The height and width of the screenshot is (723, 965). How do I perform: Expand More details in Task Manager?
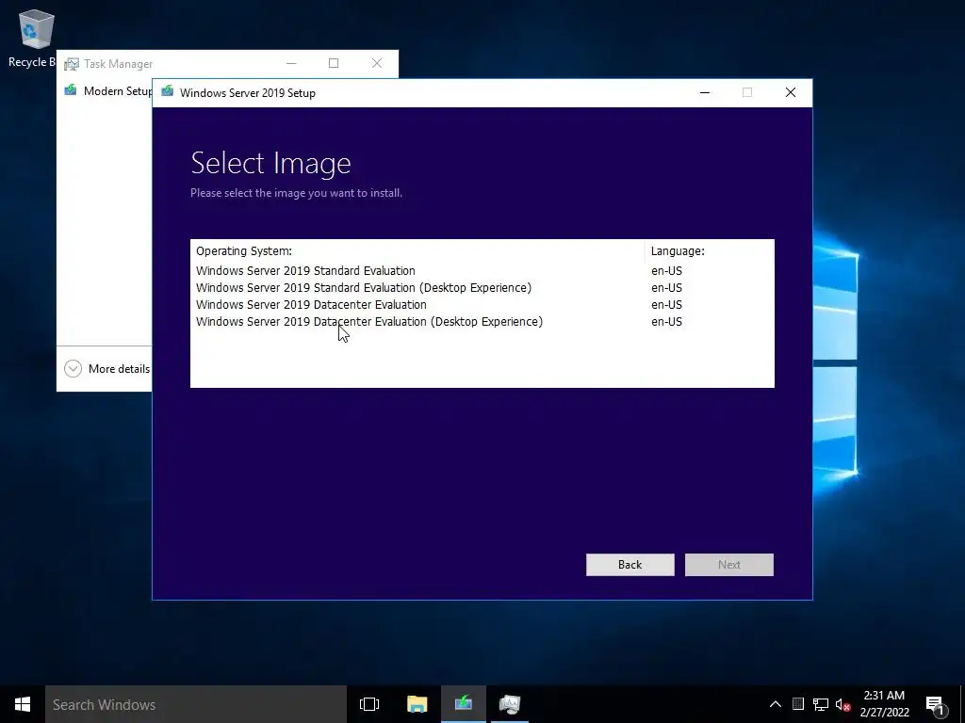[x=107, y=368]
